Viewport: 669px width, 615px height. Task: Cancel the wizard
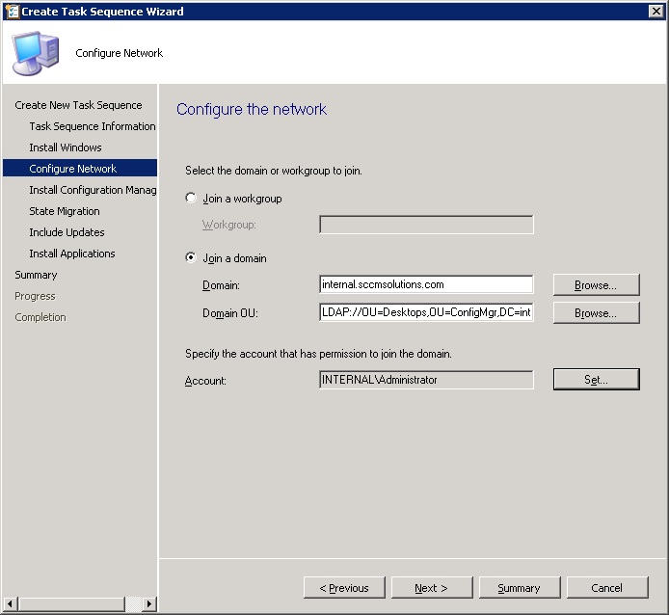pos(607,588)
